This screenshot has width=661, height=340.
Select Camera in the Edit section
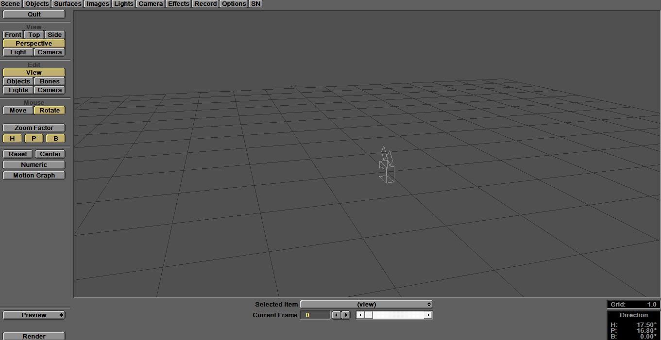[x=50, y=90]
